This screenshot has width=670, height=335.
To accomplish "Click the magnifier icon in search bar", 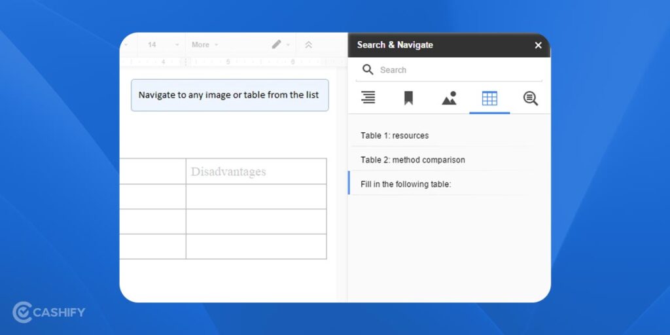I will (x=368, y=69).
